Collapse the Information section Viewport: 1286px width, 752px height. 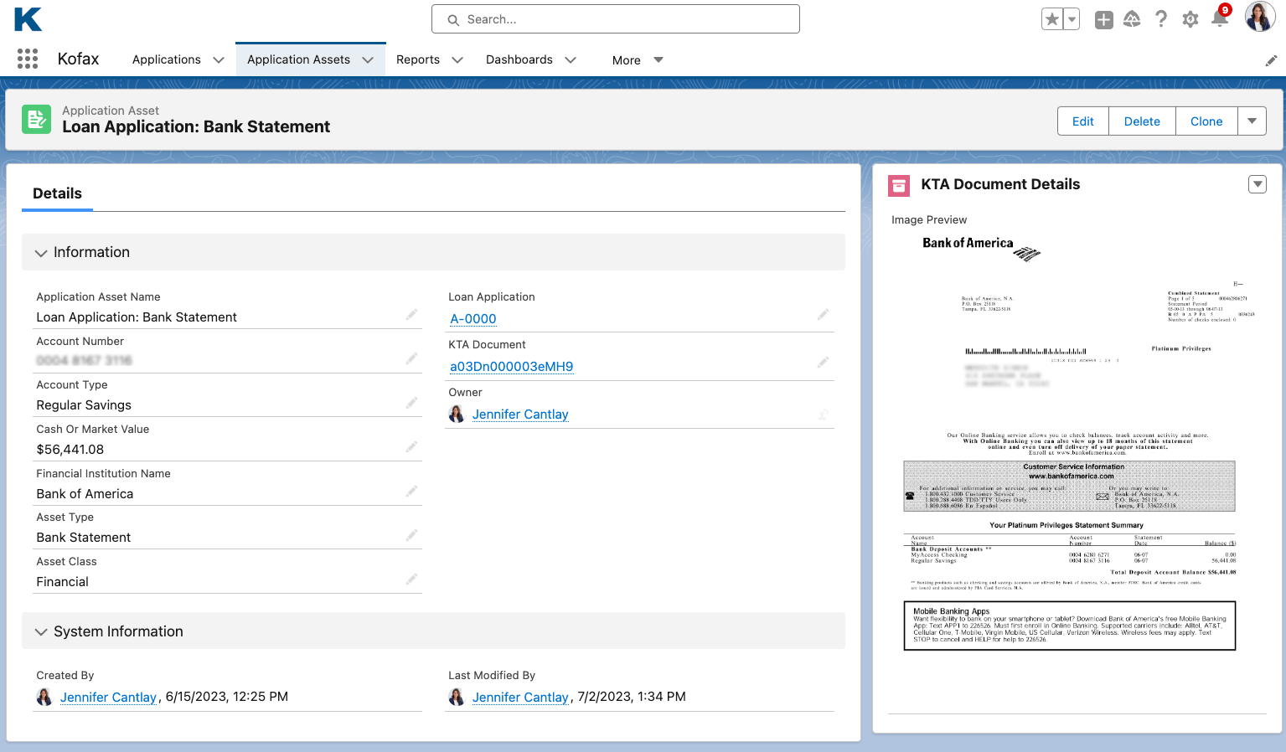(41, 253)
